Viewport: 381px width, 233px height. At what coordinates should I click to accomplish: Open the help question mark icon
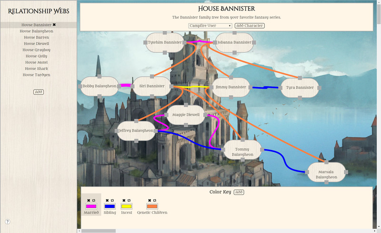tap(8, 222)
